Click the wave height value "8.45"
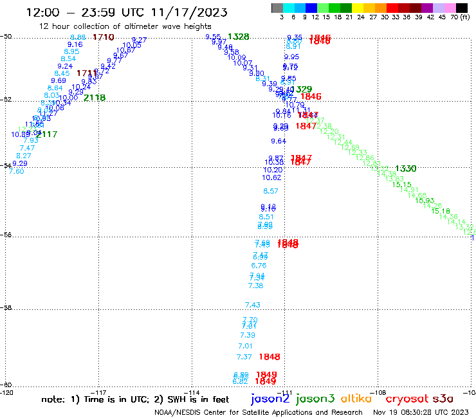 click(62, 73)
